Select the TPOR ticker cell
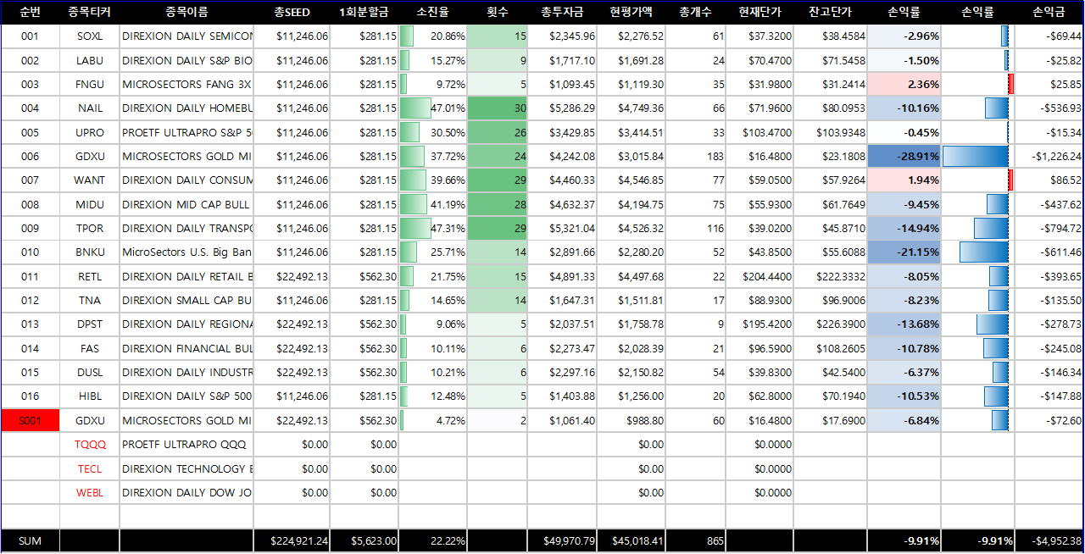 (90, 228)
